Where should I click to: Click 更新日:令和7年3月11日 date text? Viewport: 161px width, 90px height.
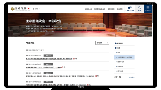(33, 82)
